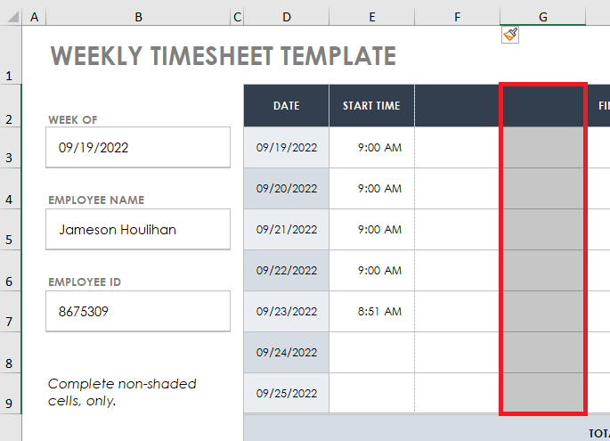The width and height of the screenshot is (610, 441).
Task: Click the EMPLOYEE ID label
Action: (85, 282)
